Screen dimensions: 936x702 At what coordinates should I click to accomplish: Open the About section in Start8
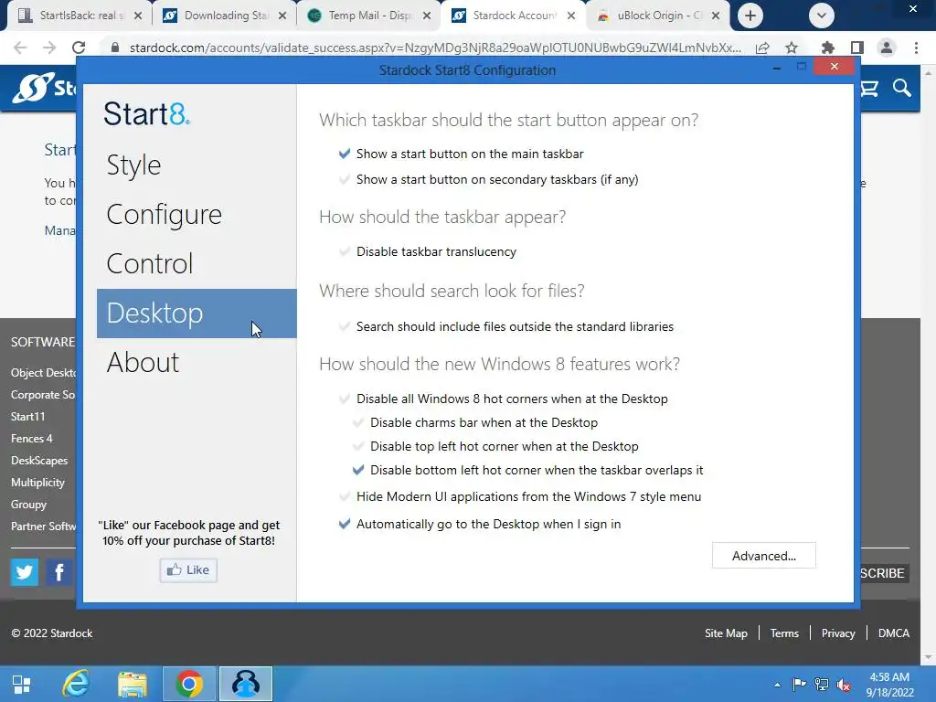click(143, 362)
